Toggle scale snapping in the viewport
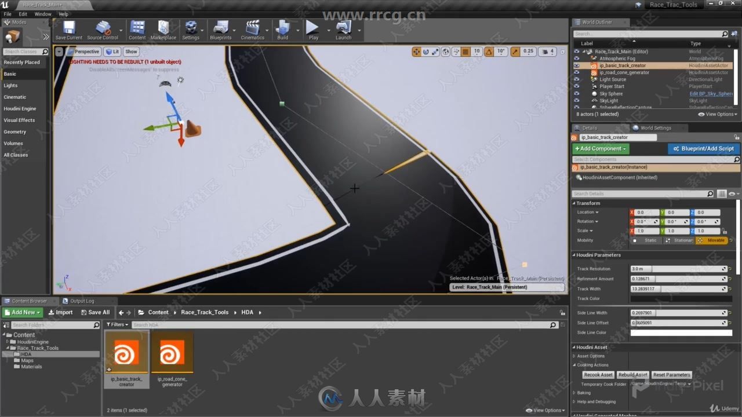The image size is (742, 417). pyautogui.click(x=515, y=52)
